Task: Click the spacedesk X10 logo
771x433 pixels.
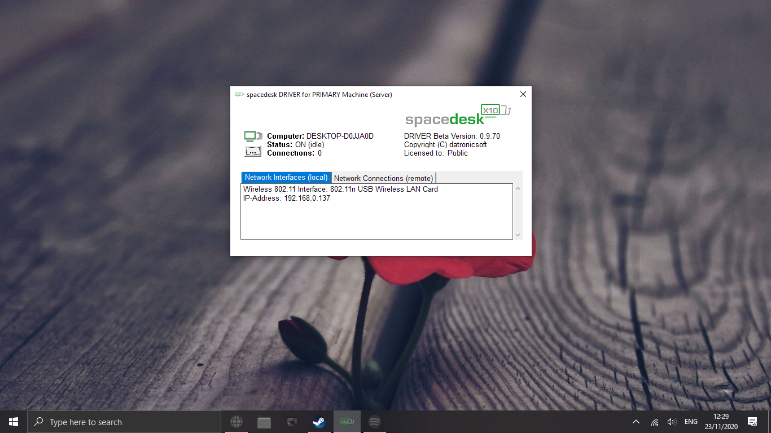Action: tap(458, 115)
